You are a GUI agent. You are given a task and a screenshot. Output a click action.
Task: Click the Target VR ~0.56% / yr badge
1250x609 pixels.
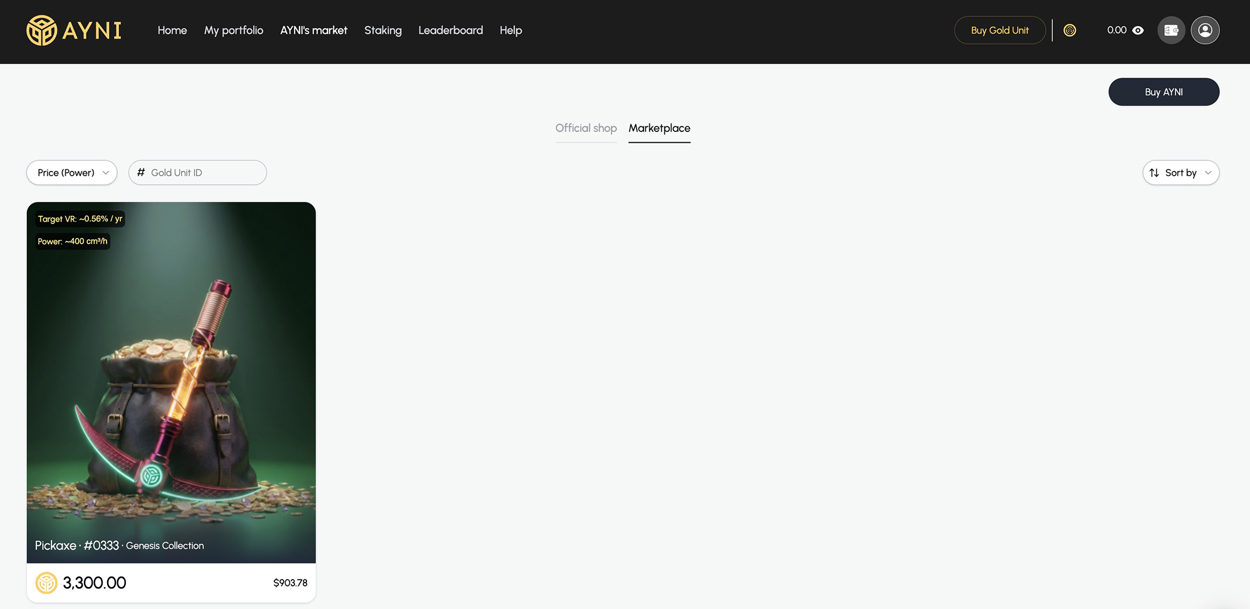tap(80, 219)
